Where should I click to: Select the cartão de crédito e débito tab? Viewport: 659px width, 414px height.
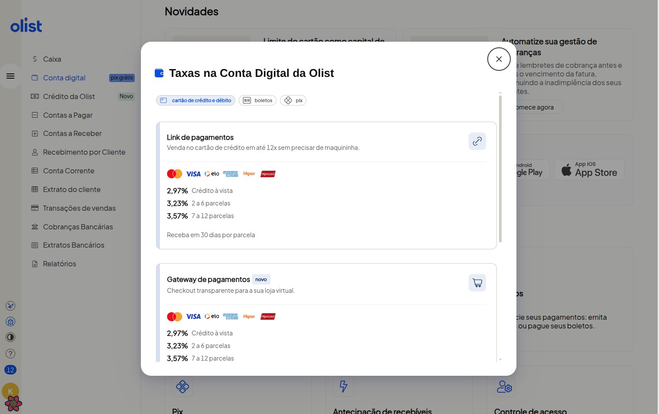(x=196, y=100)
